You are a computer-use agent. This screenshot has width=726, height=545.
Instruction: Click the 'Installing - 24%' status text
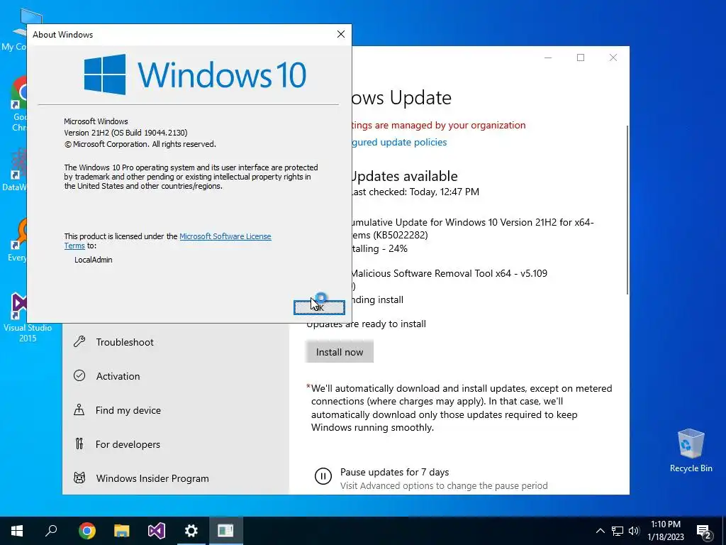(379, 249)
